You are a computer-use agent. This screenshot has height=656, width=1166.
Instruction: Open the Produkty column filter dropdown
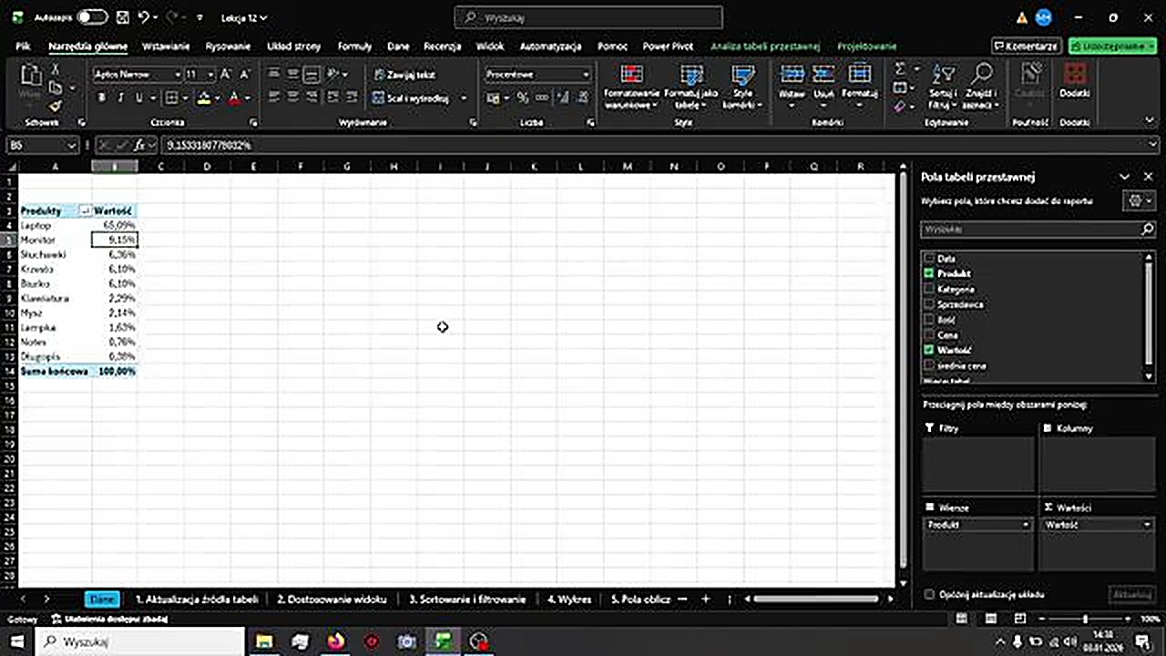click(85, 210)
